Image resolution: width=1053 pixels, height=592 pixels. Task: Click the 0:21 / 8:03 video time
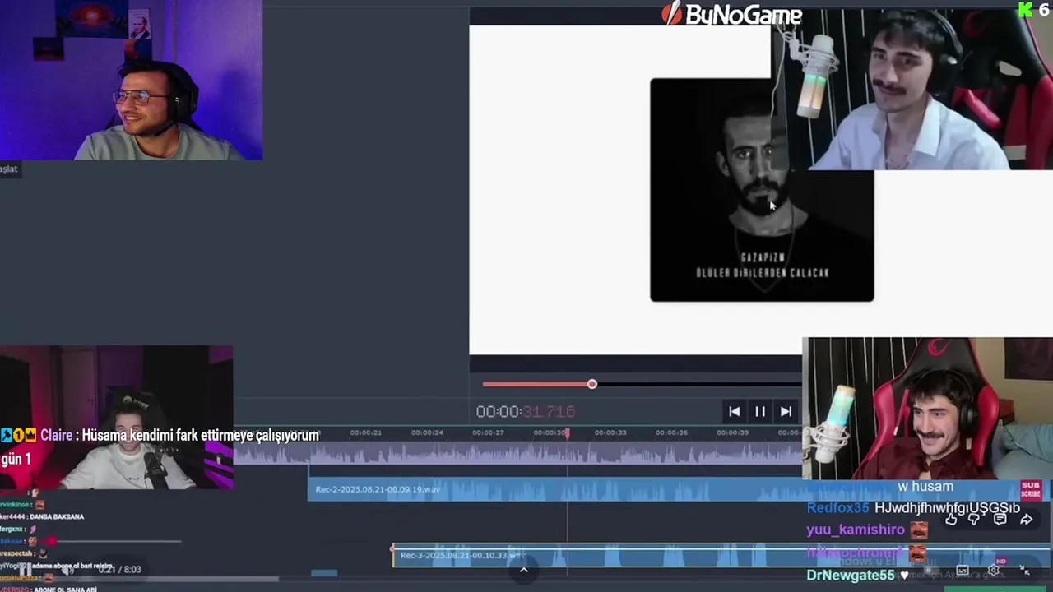[119, 569]
